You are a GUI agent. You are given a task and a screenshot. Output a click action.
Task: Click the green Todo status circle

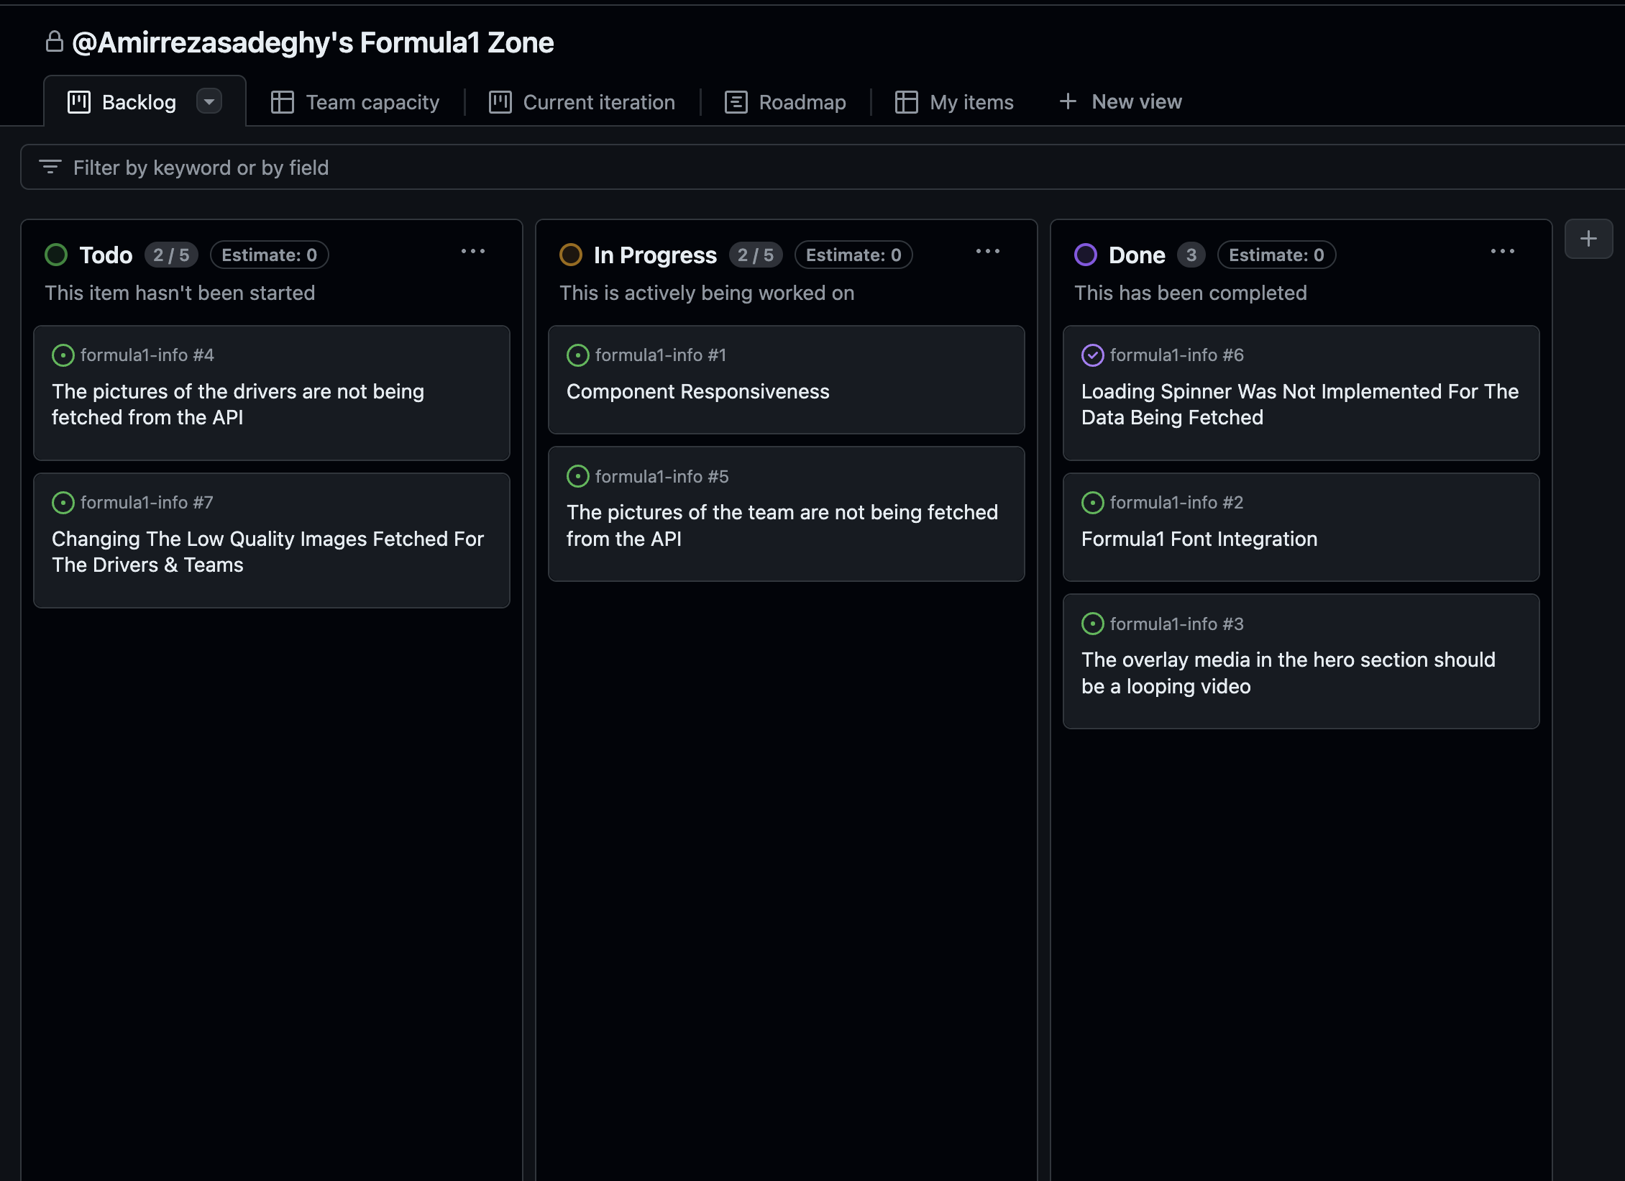tap(56, 255)
